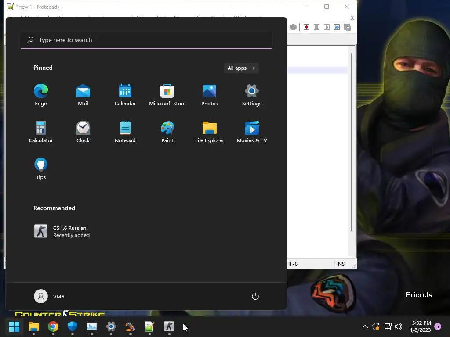Open the Calendar app
The image size is (450, 337).
point(125,95)
